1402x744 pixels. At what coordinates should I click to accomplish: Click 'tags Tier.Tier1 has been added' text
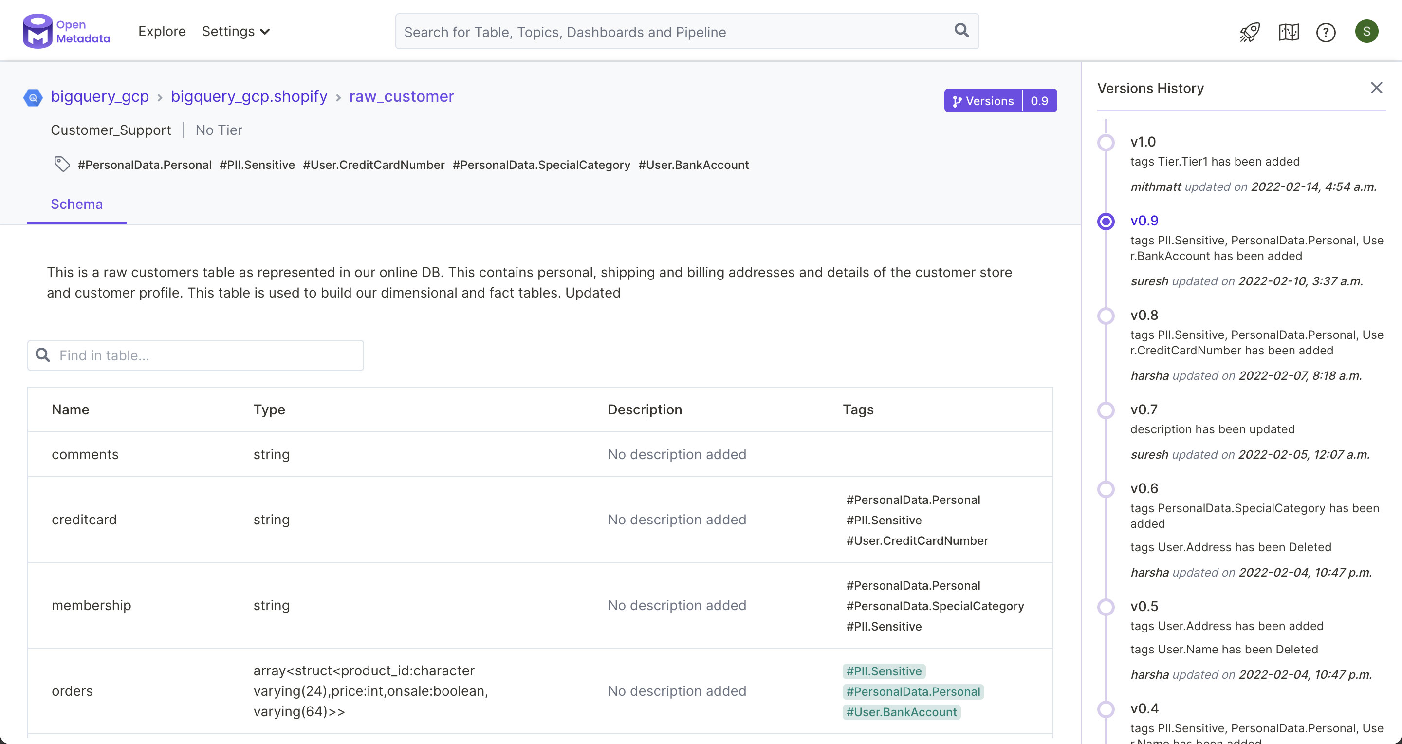tap(1215, 162)
